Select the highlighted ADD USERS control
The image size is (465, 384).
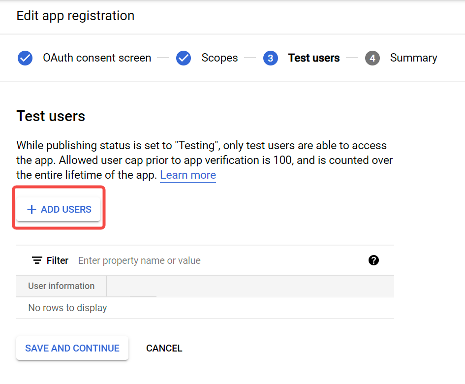[x=58, y=209]
